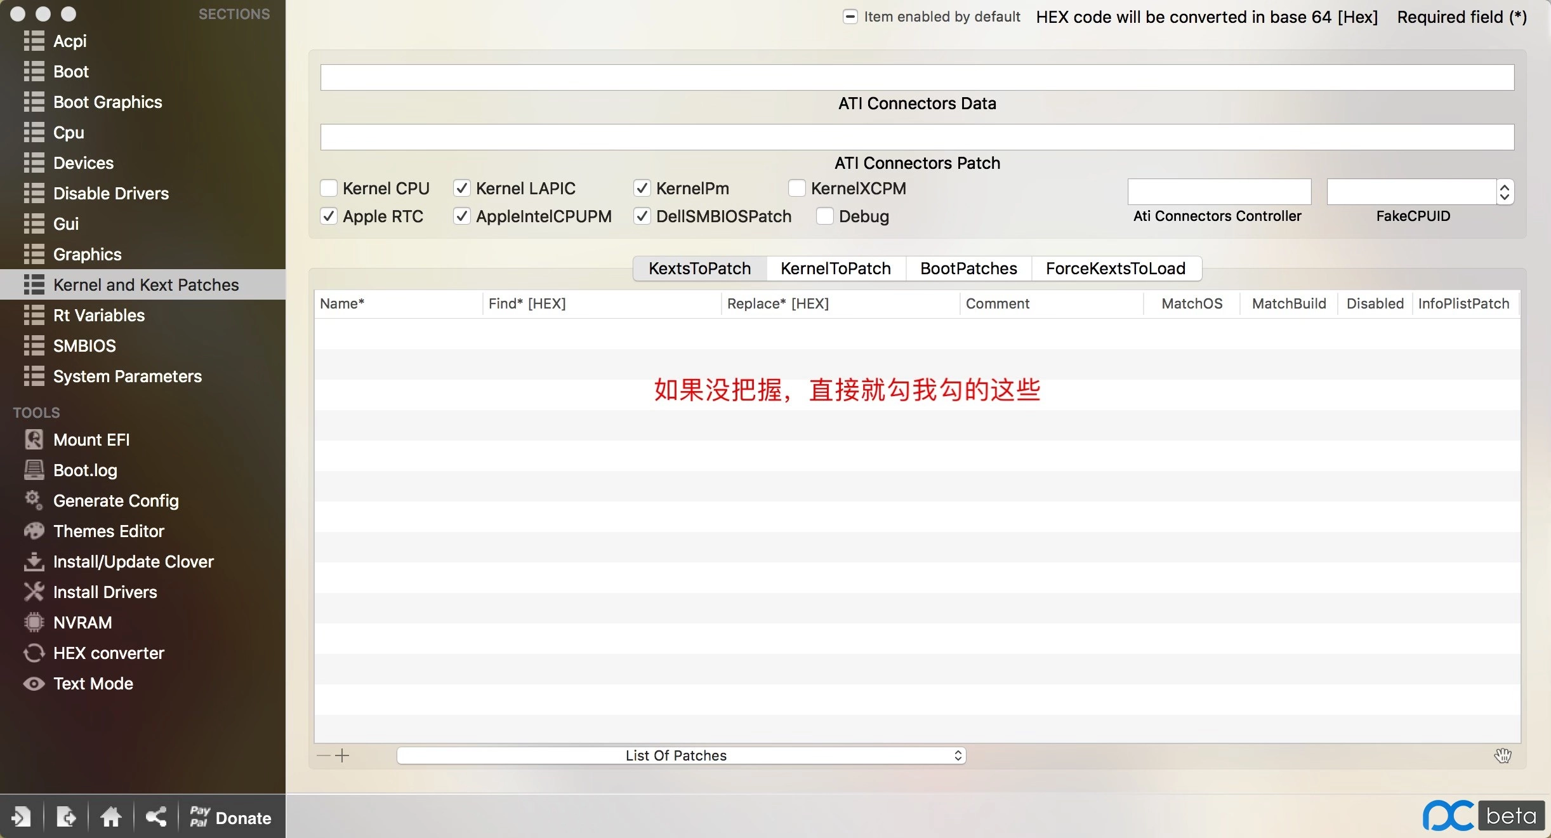The width and height of the screenshot is (1551, 838).
Task: Click the home icon in bottom bar
Action: (111, 816)
